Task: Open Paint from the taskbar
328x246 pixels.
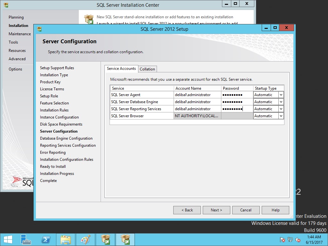Action: pyautogui.click(x=85, y=239)
